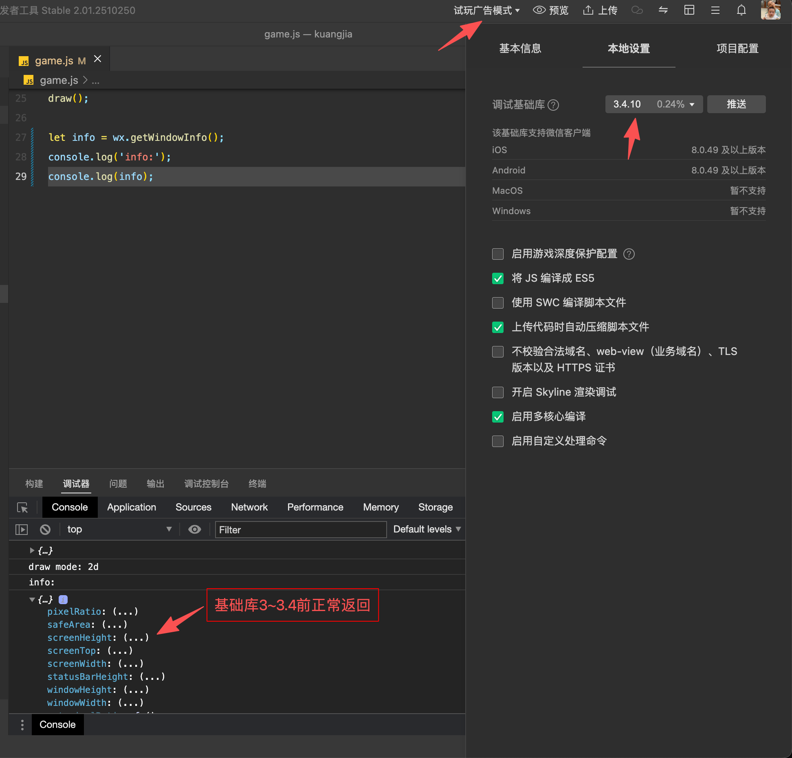
Task: Open the Network devtools tab
Action: coord(249,507)
